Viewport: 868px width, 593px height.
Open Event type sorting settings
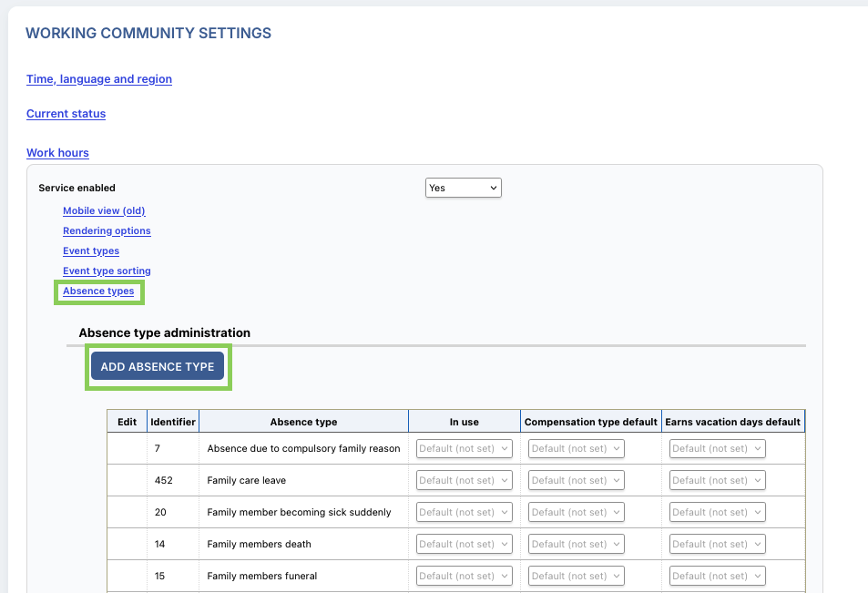click(107, 271)
